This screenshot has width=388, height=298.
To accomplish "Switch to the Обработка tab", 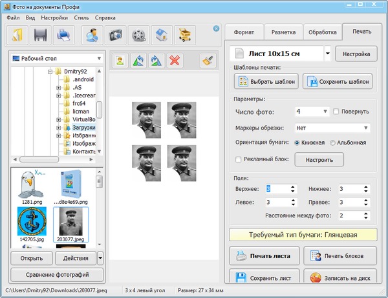I will 321,32.
